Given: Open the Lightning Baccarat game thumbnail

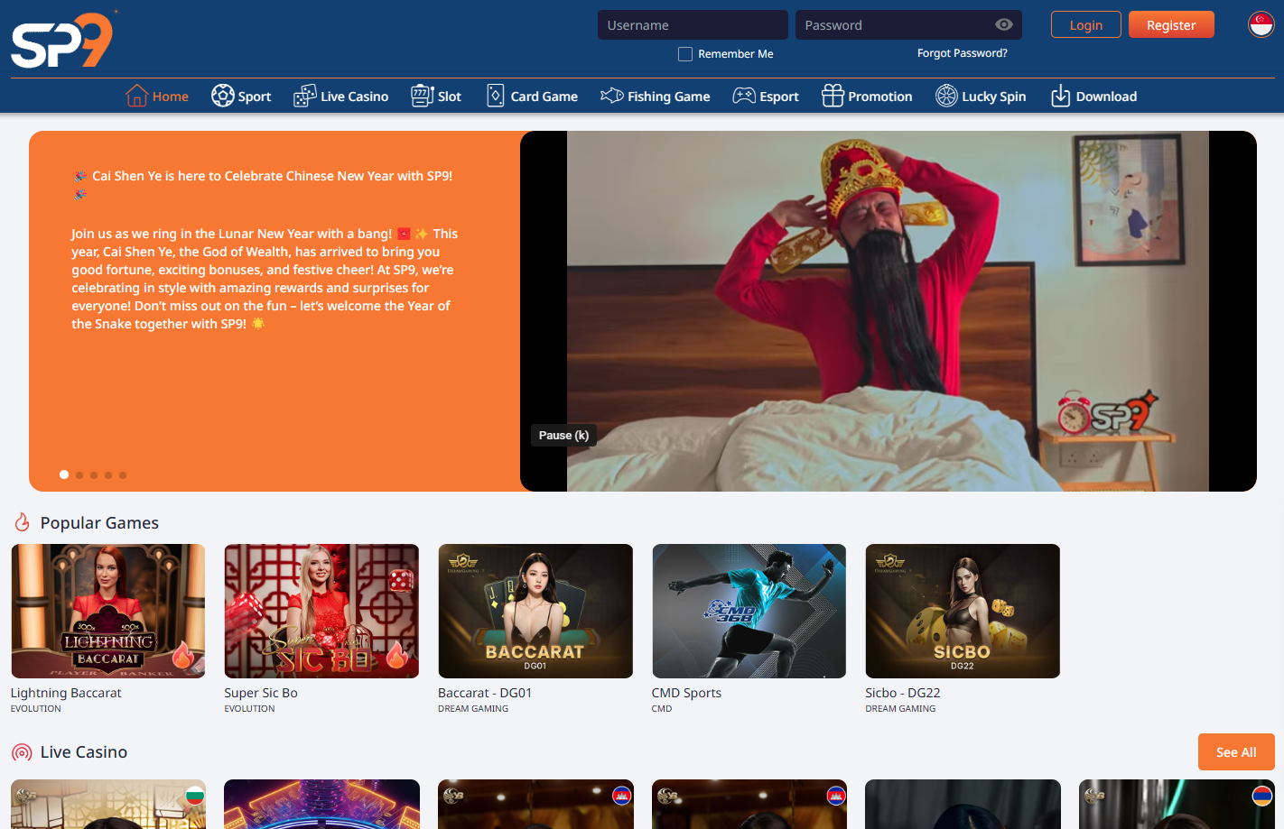Looking at the screenshot, I should point(108,611).
